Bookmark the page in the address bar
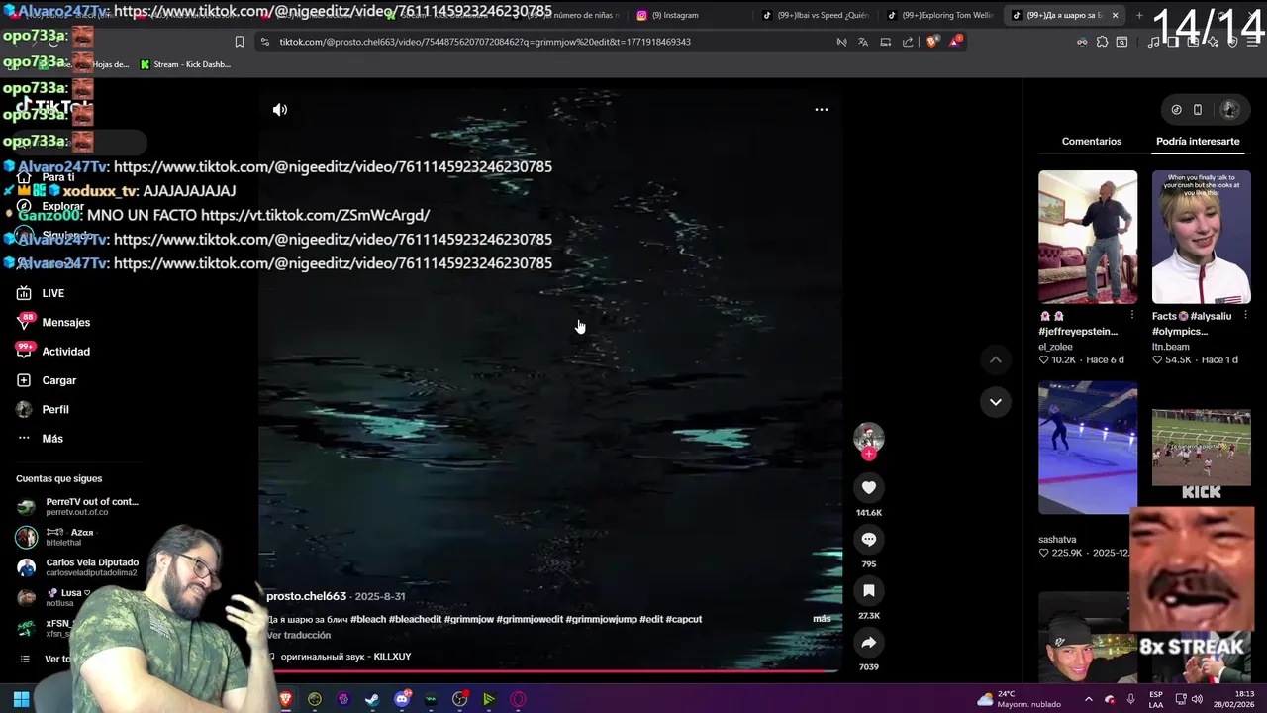Image resolution: width=1267 pixels, height=713 pixels. click(x=240, y=42)
